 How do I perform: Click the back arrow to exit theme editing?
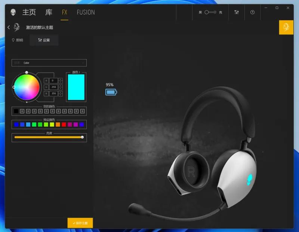[x=8, y=27]
